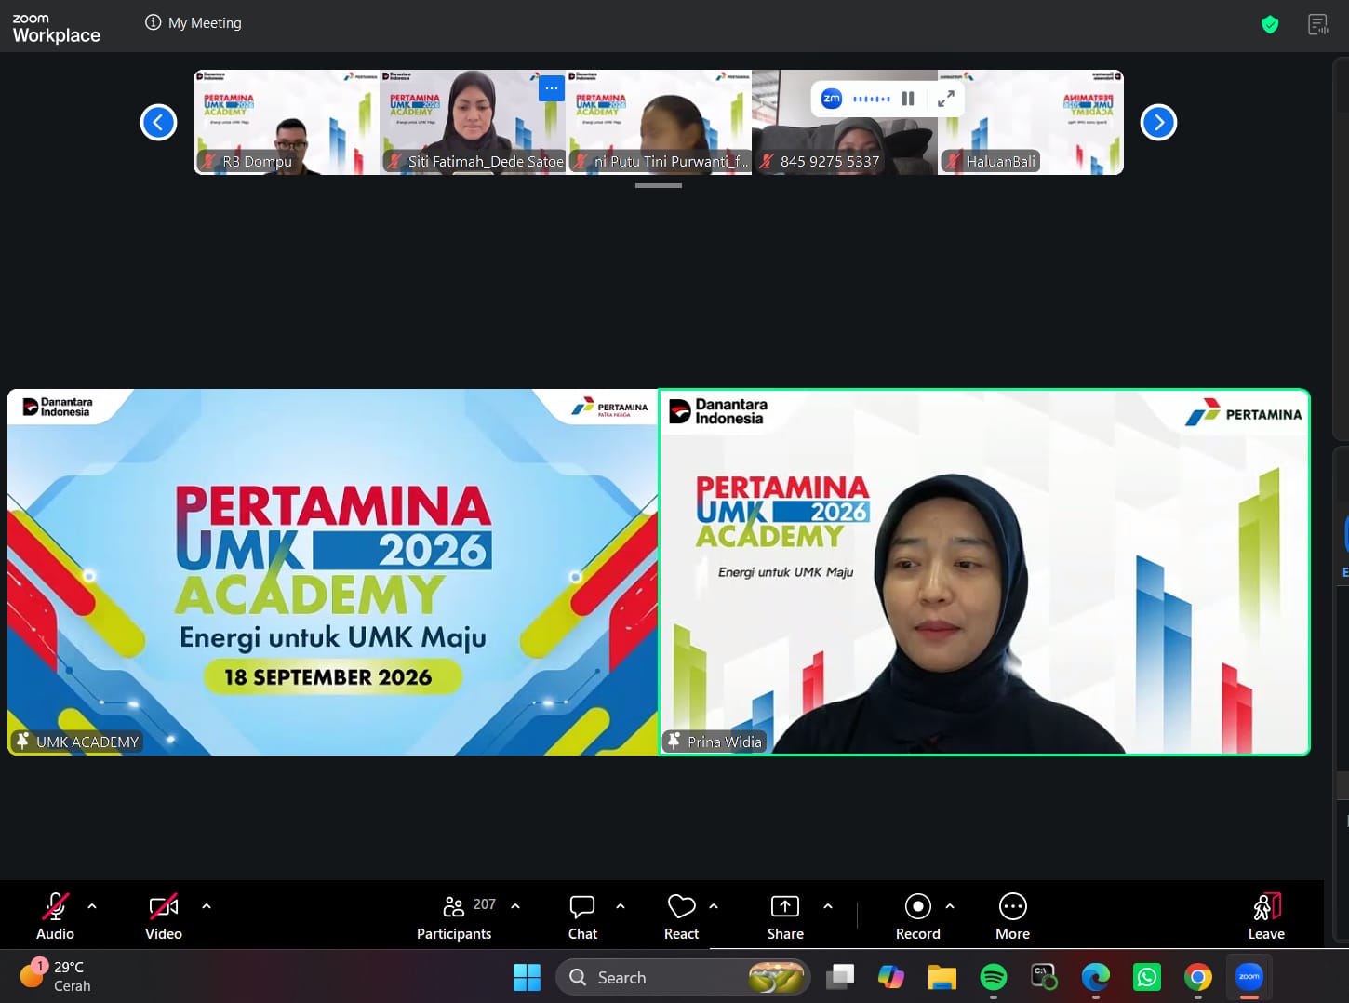
Task: Expand the Record options caret
Action: coord(950,905)
